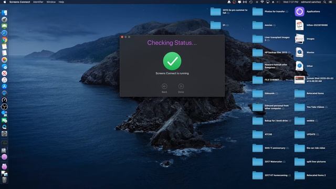The height and width of the screenshot is (189, 336).
Task: Open Spotlight search in the menu bar
Action: tap(325, 2)
